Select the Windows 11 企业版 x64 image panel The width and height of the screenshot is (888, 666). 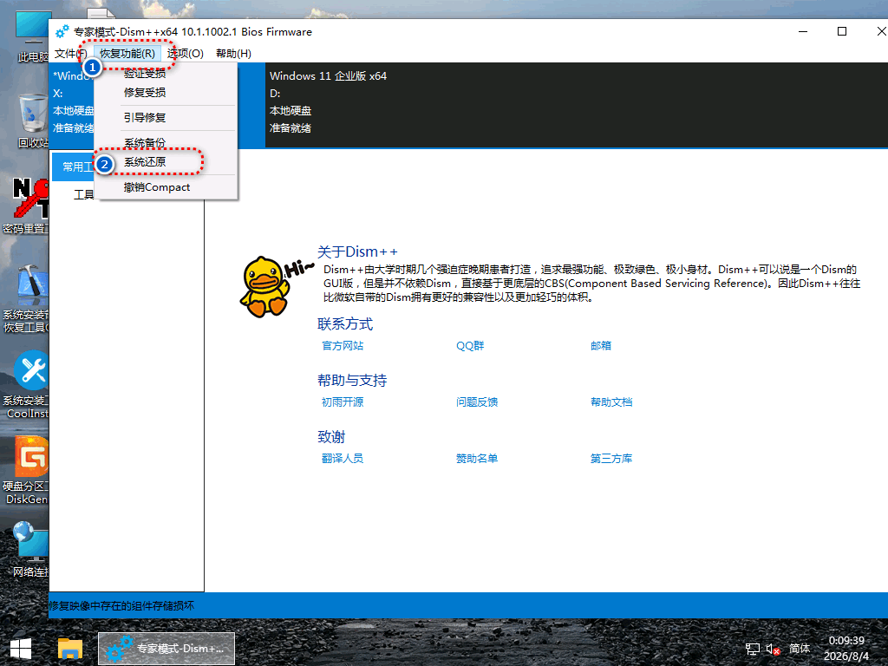pyautogui.click(x=576, y=105)
